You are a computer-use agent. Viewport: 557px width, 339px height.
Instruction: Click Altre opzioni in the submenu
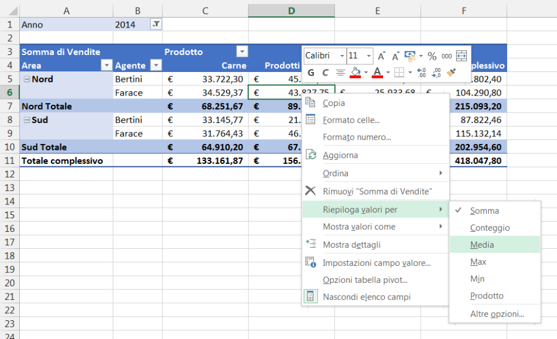coord(497,314)
